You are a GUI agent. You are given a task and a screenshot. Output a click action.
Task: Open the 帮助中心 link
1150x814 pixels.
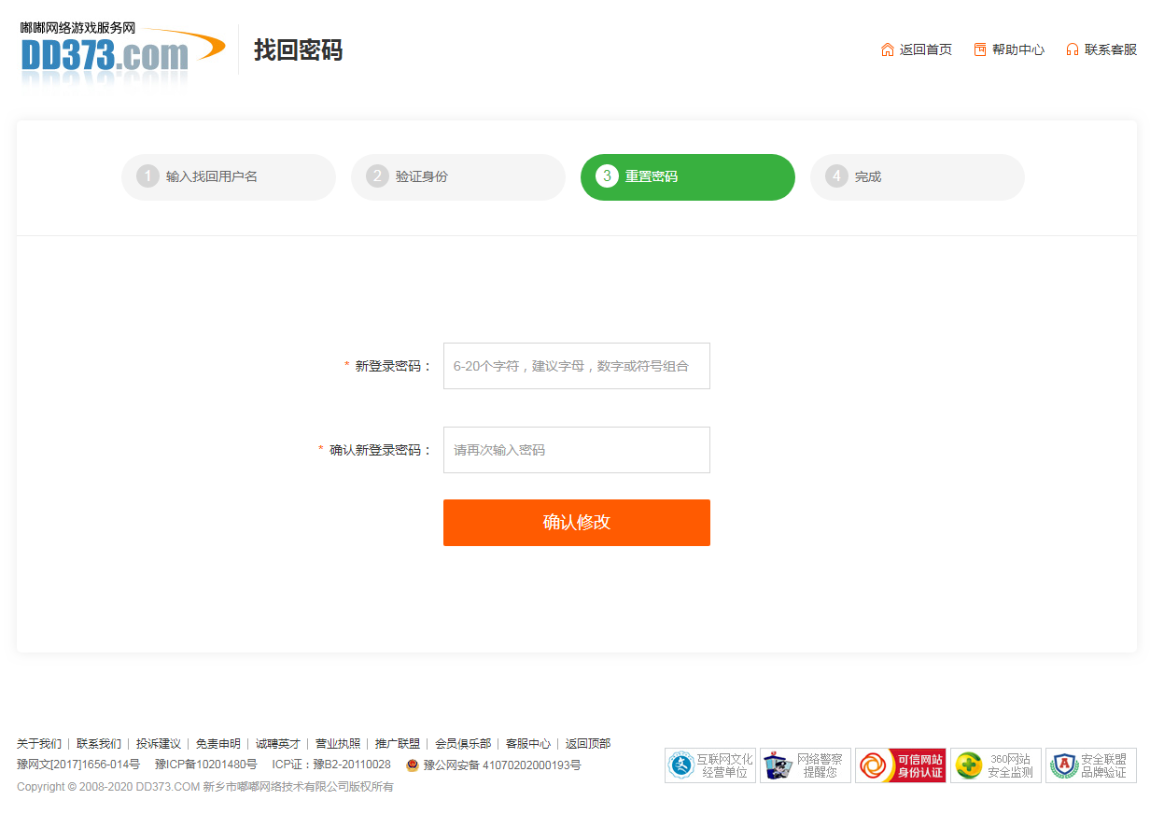[x=1018, y=49]
